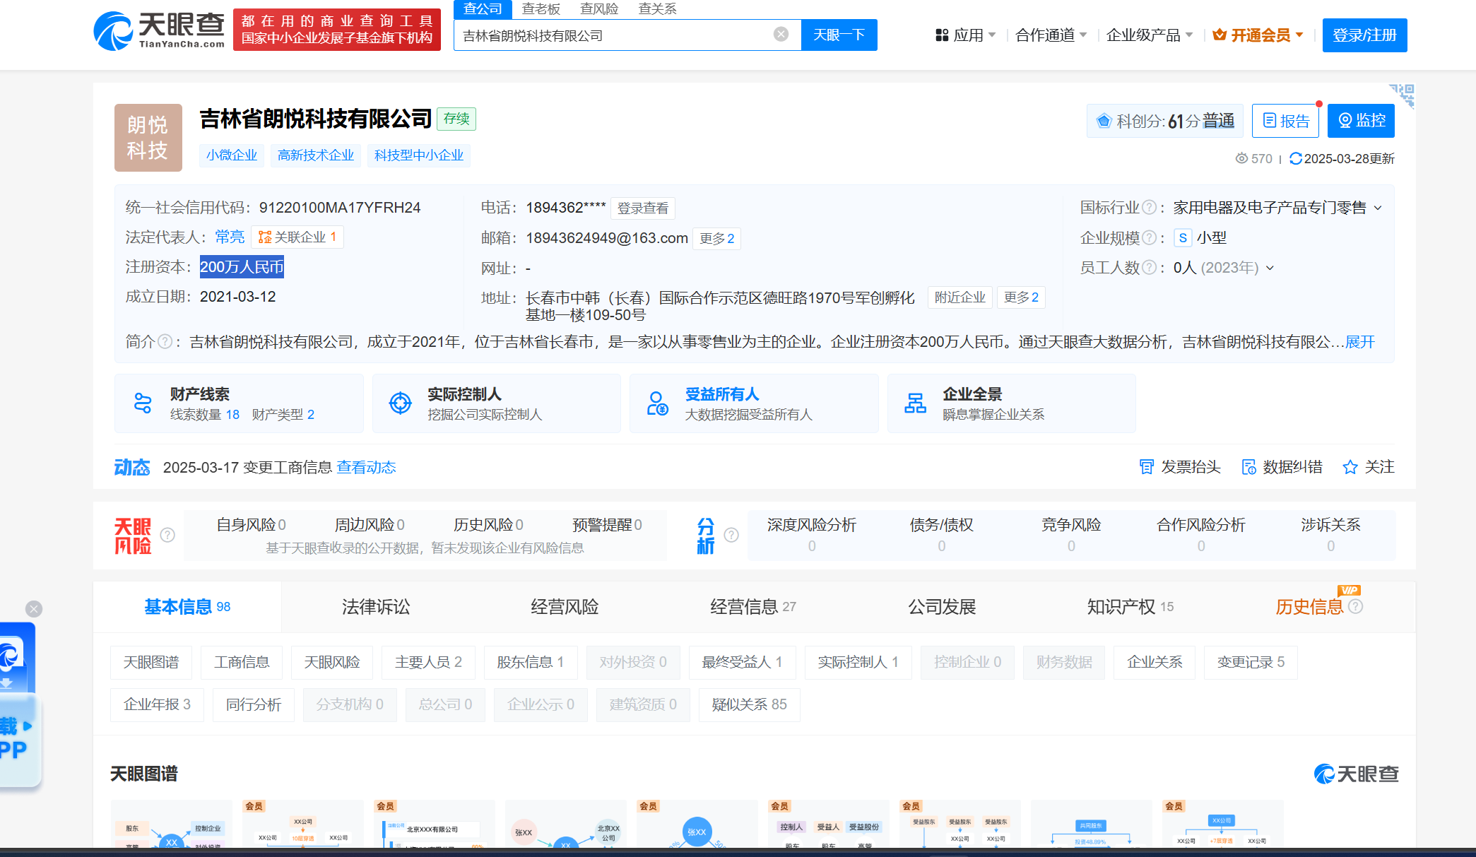1476x857 pixels.
Task: Click the 科创分 score badge icon
Action: point(1104,121)
